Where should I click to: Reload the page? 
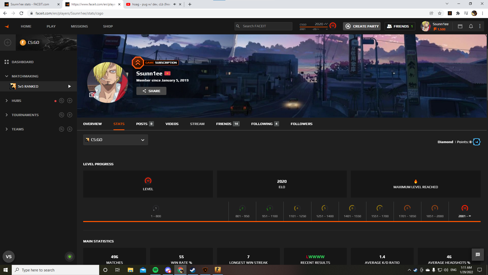[x=21, y=13]
